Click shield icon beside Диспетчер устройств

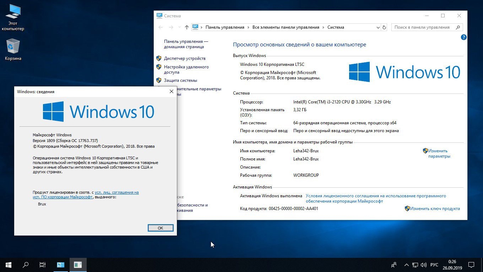[159, 58]
